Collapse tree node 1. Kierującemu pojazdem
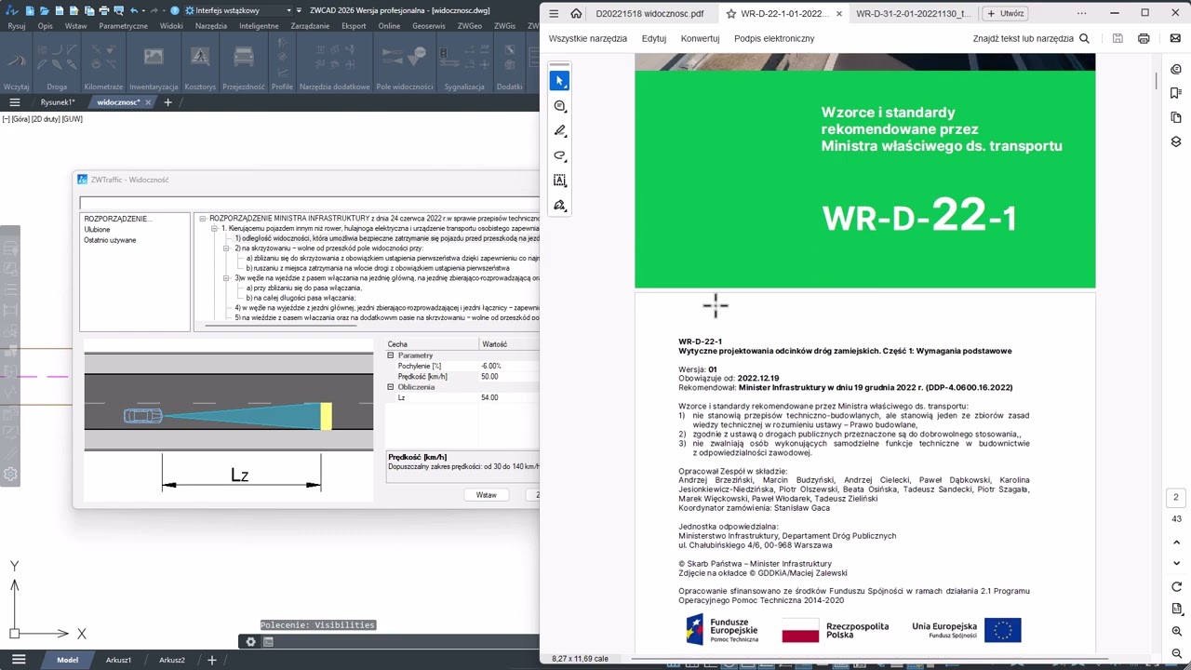1191x670 pixels. point(214,228)
